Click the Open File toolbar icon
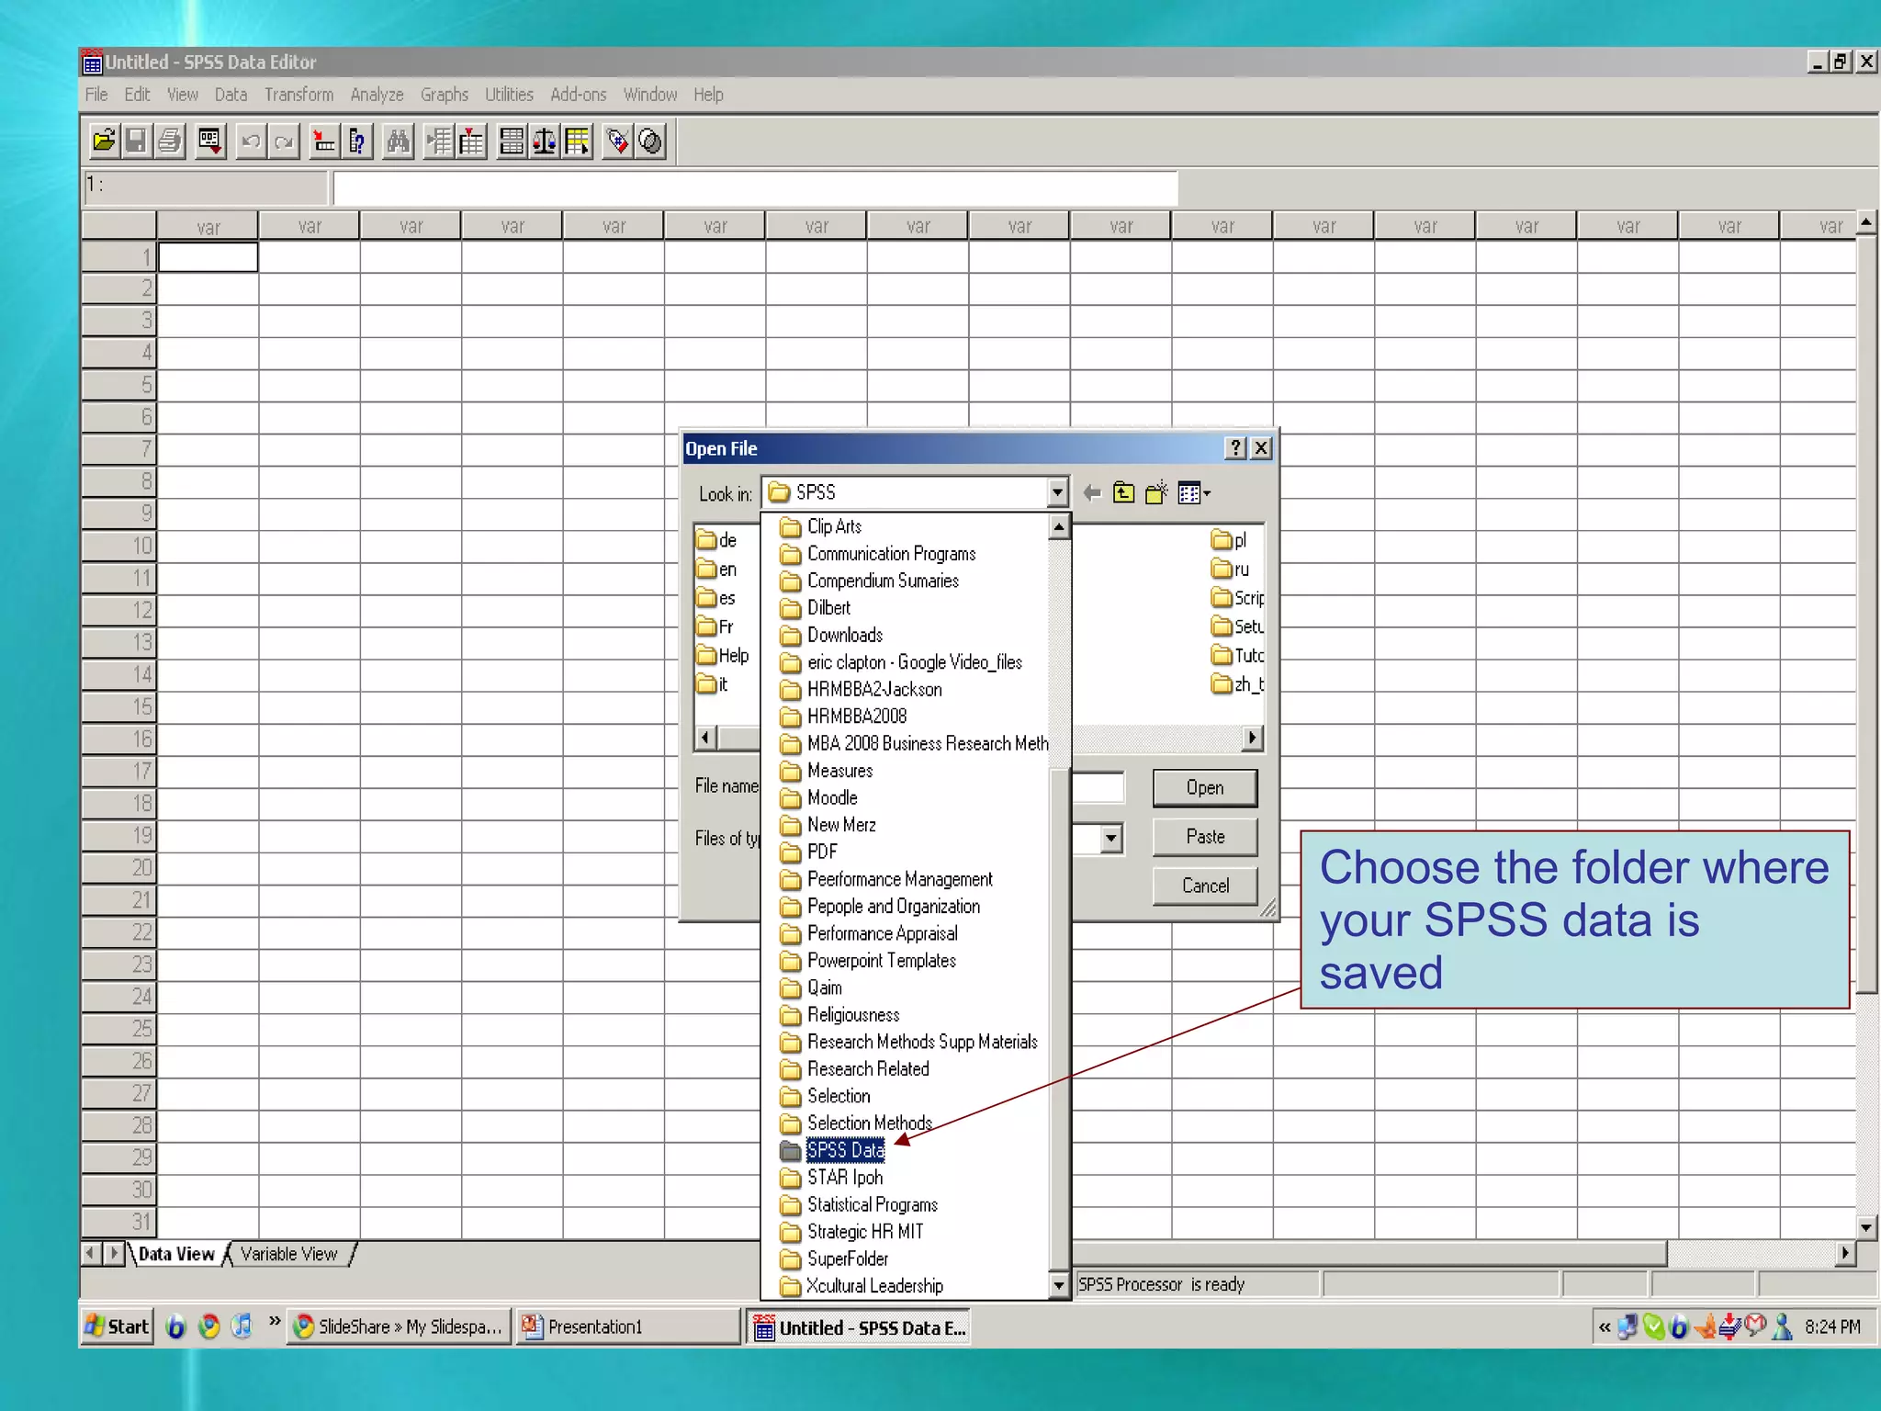The width and height of the screenshot is (1881, 1411). [104, 141]
